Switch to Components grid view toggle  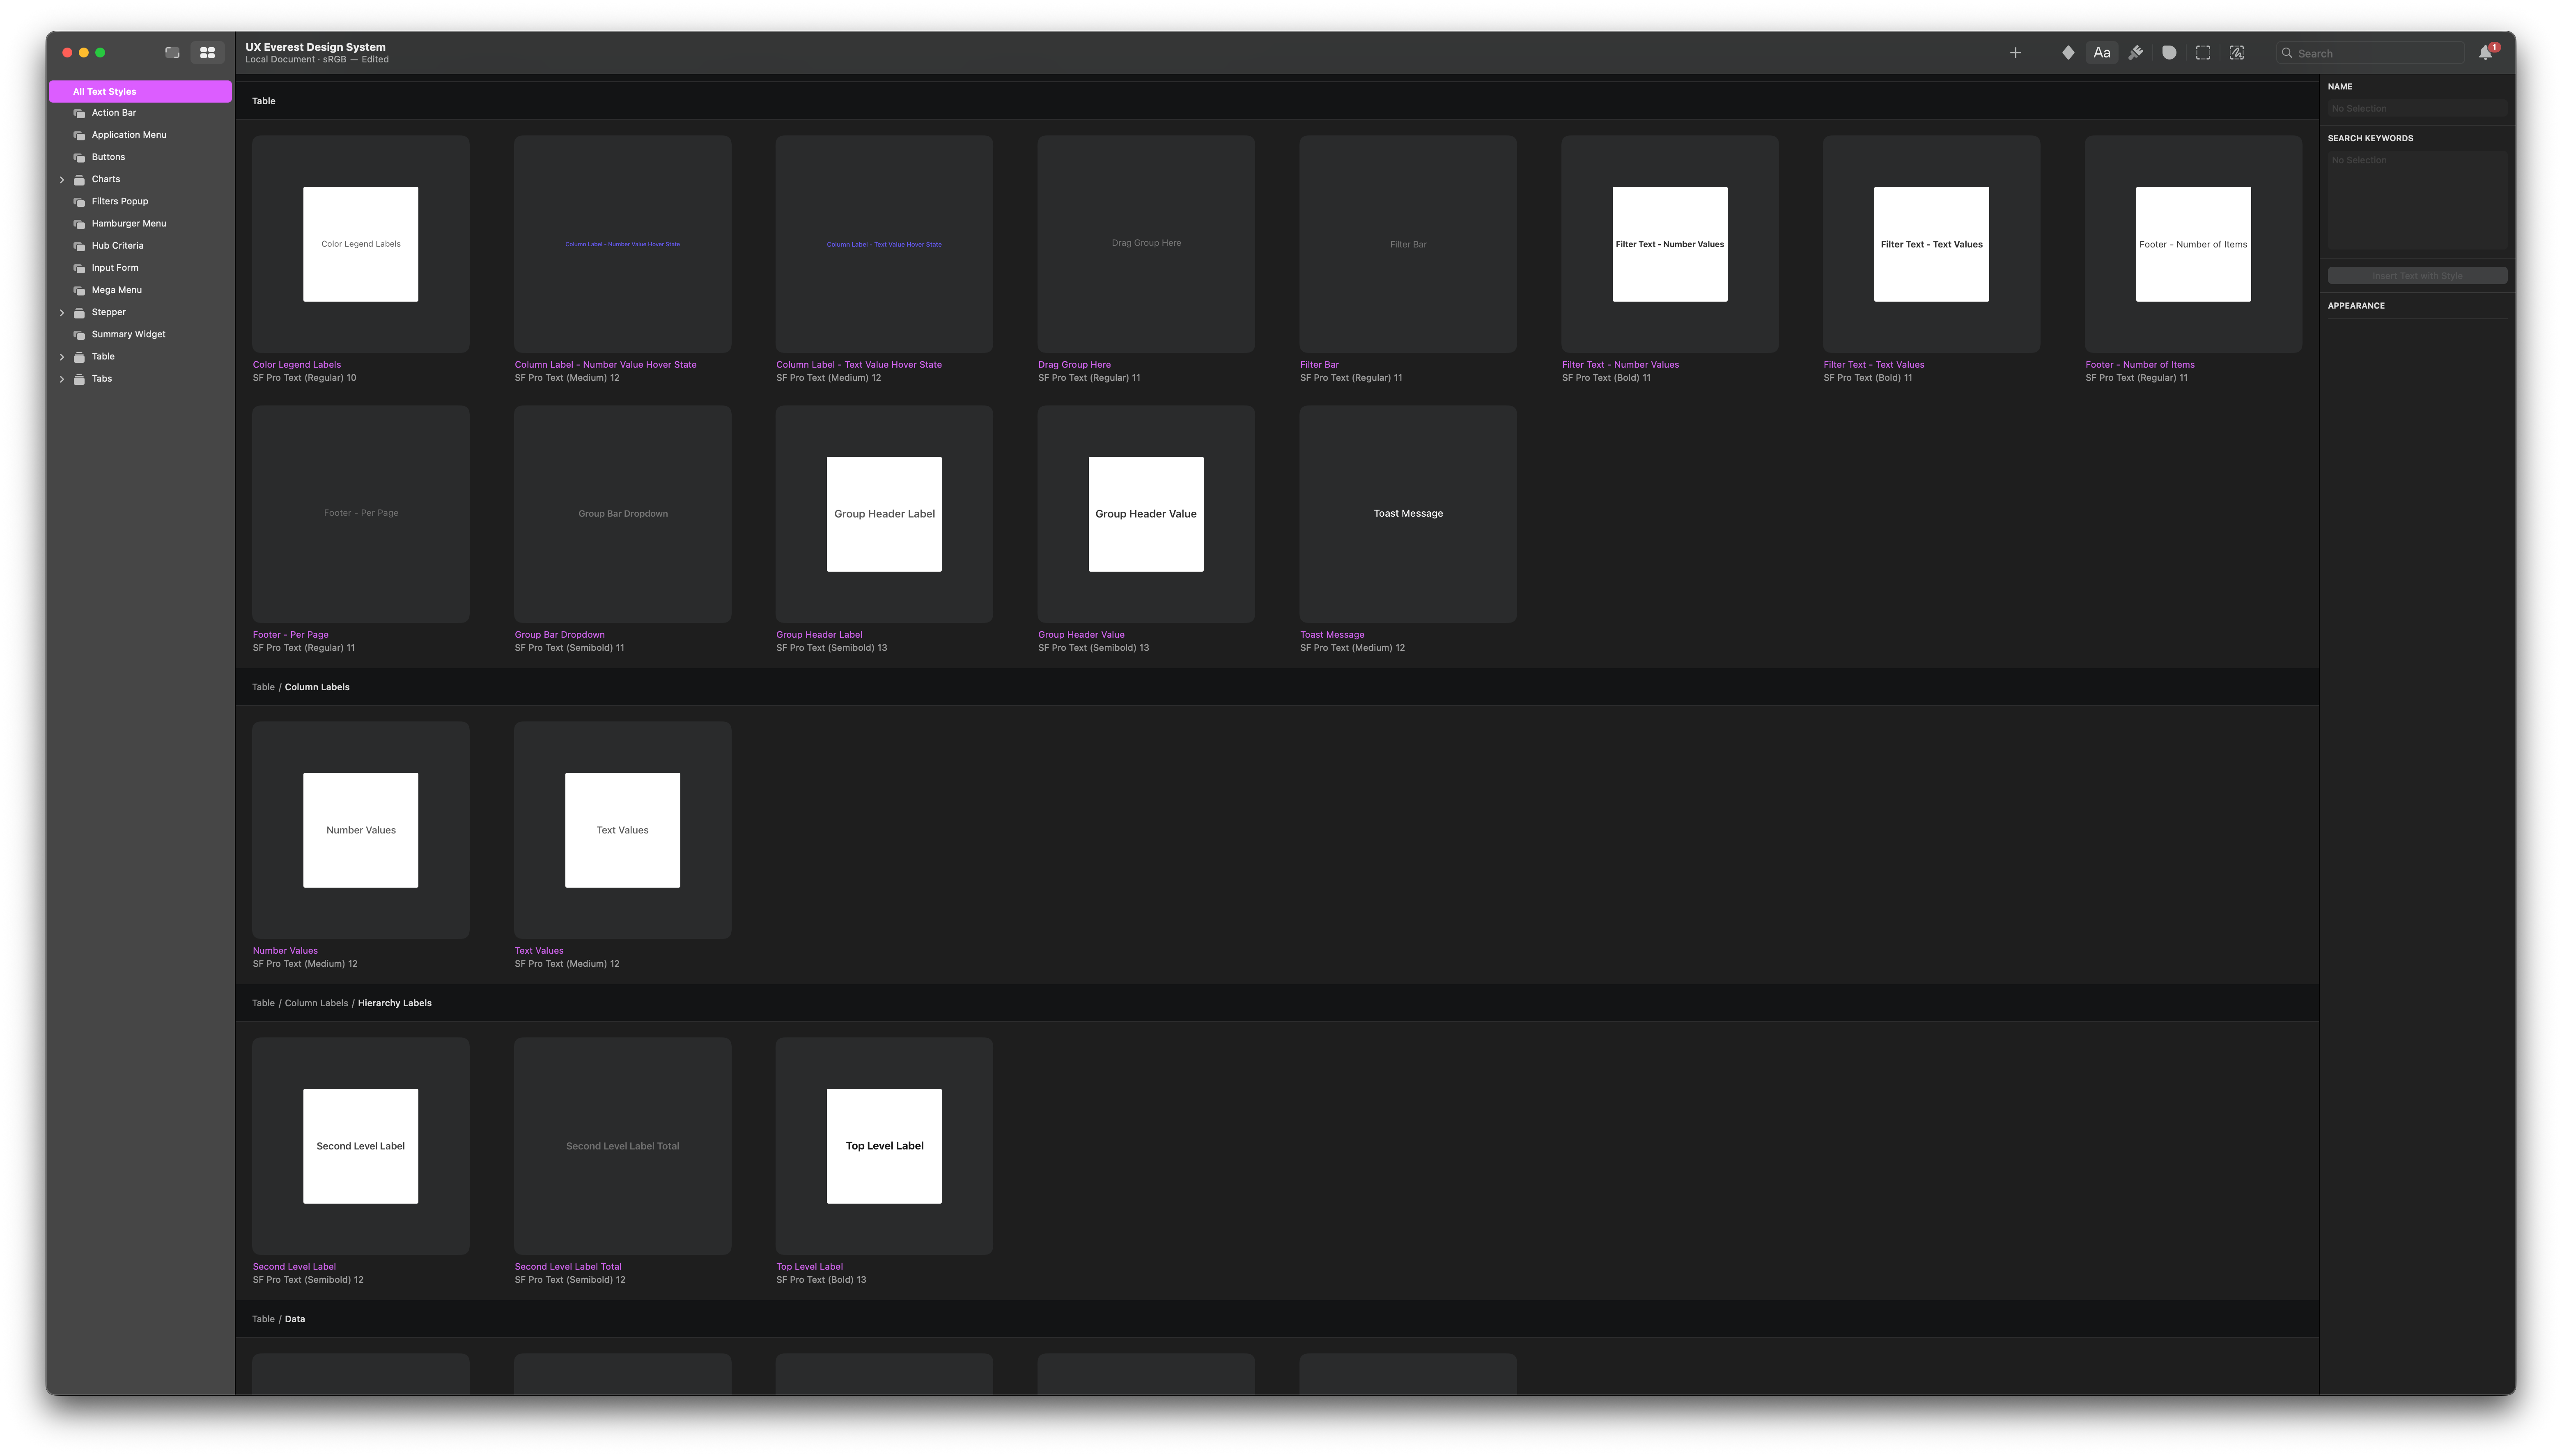[x=207, y=53]
